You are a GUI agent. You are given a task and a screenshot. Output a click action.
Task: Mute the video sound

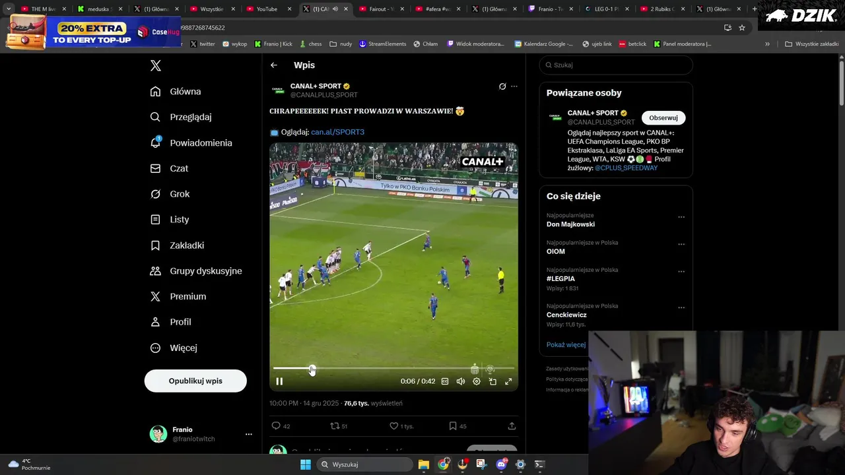[461, 381]
